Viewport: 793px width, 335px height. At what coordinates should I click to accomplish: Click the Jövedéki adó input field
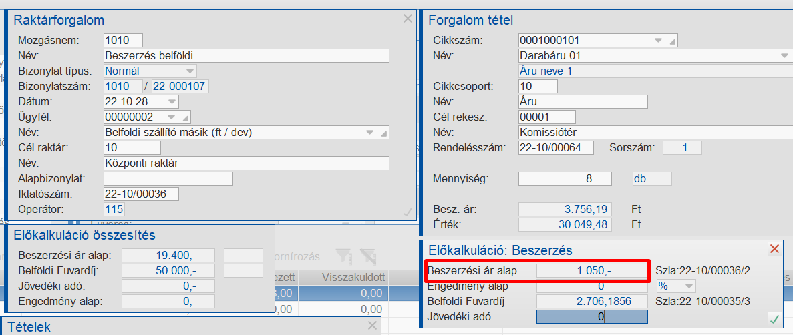click(x=592, y=317)
